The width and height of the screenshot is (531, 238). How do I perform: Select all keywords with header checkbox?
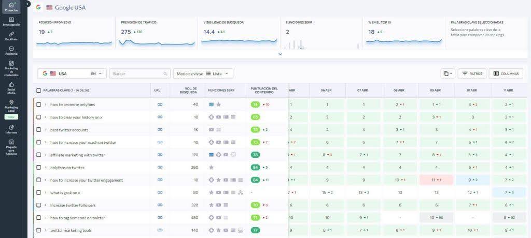click(x=38, y=90)
